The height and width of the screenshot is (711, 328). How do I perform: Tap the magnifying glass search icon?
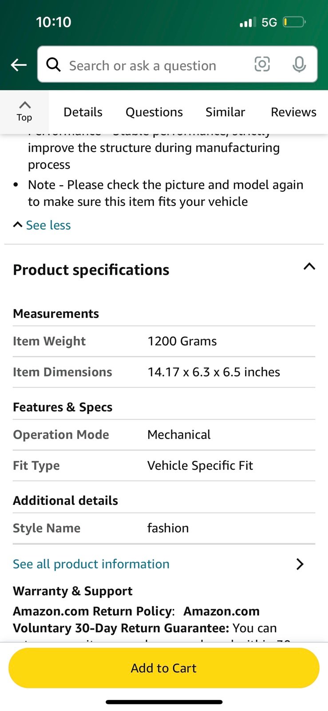coord(53,64)
